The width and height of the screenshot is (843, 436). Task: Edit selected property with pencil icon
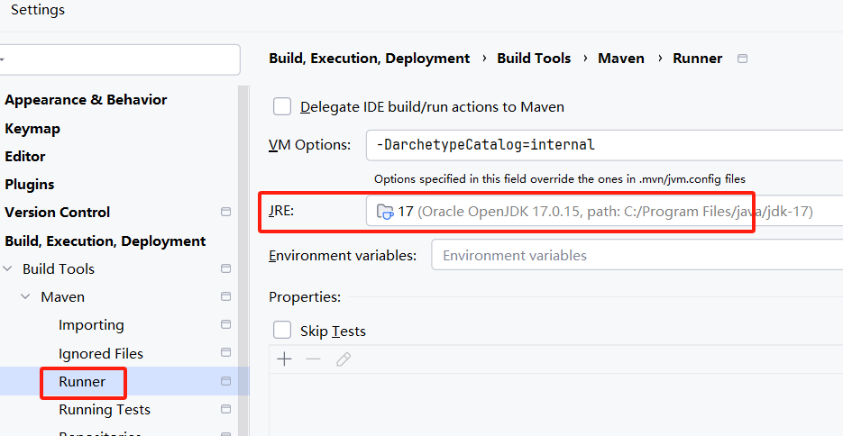(343, 359)
